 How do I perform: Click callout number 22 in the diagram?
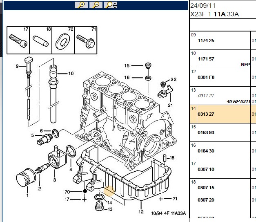click(x=174, y=79)
